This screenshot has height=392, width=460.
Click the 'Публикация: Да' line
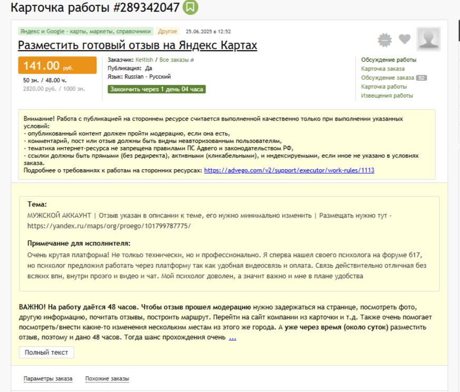[130, 68]
